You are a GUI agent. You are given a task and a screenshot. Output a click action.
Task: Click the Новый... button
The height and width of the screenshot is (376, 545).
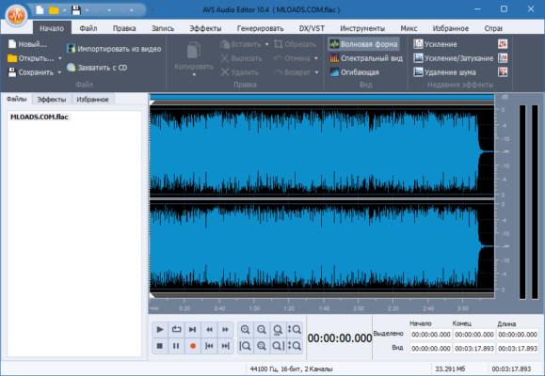coord(27,44)
